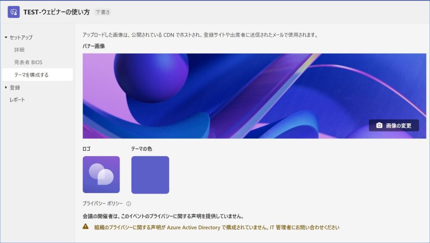Click the 下書き status badge
The height and width of the screenshot is (243, 430).
pyautogui.click(x=103, y=12)
